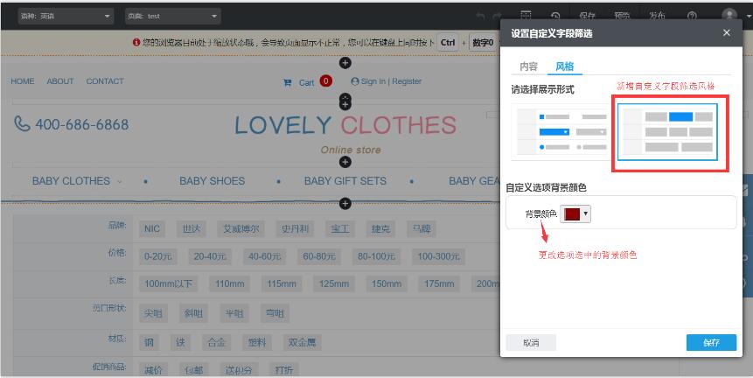Select the grid-style display format thumbnail
The width and height of the screenshot is (753, 378).
(668, 132)
